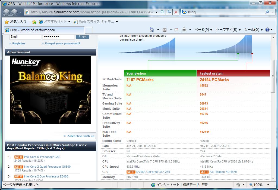Open the ATI Radeon HD 4870 link
This screenshot has height=190, width=278.
223,172
